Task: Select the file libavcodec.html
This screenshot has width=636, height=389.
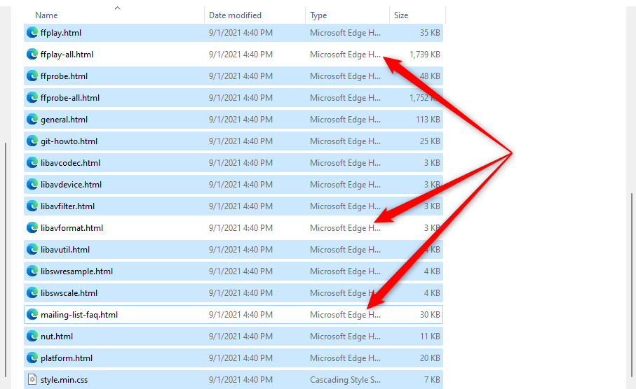Action: (234, 163)
